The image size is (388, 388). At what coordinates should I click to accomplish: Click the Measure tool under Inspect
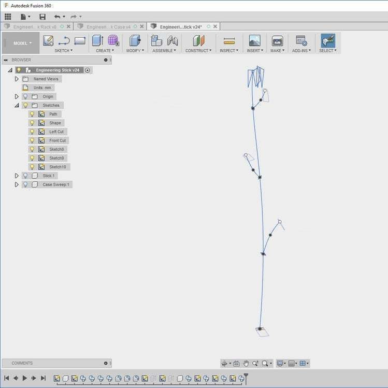point(229,41)
